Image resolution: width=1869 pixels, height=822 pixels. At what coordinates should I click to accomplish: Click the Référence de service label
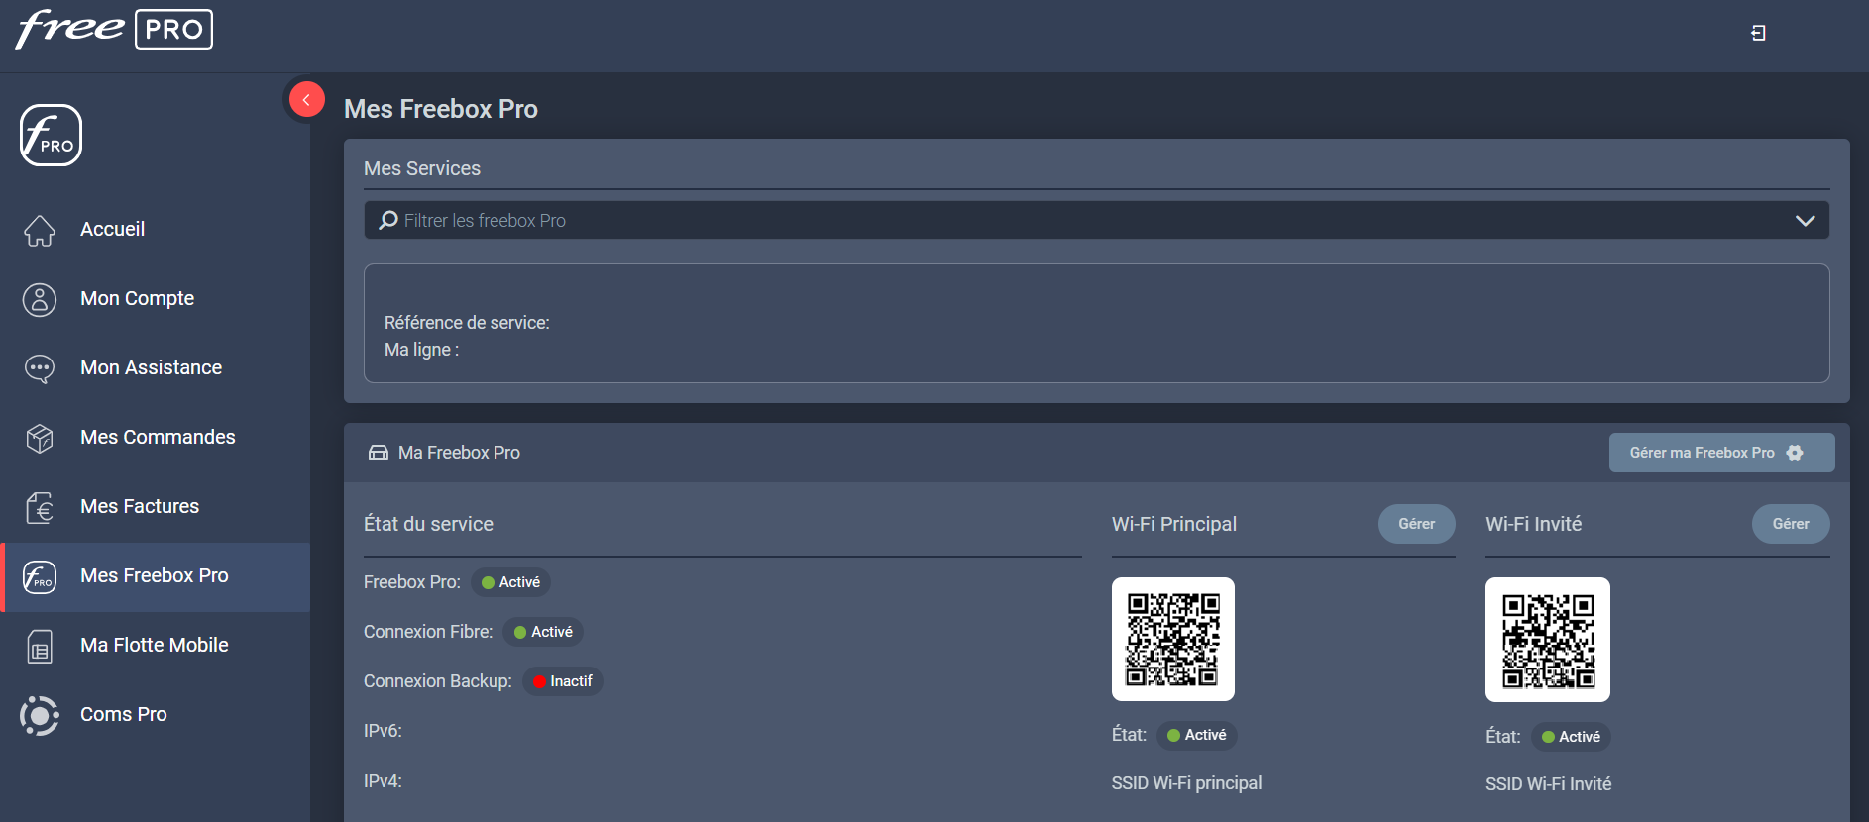pyautogui.click(x=467, y=323)
